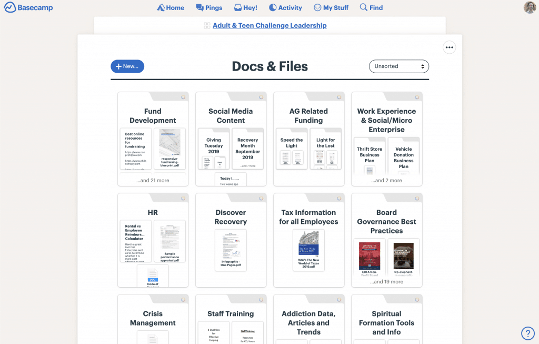Click the color dot on AG Related Funding folder
Screen dimensions: 539x344
point(340,97)
